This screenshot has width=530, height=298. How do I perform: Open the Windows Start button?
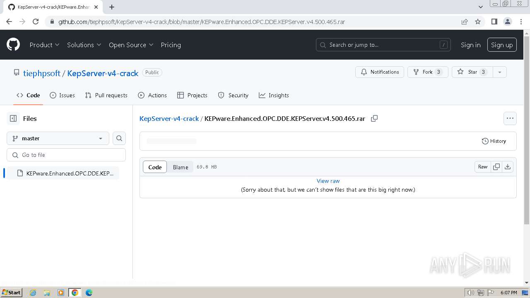coord(12,293)
